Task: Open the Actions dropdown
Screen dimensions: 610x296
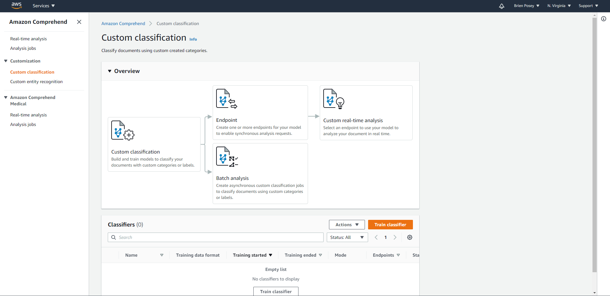Action: (x=347, y=225)
